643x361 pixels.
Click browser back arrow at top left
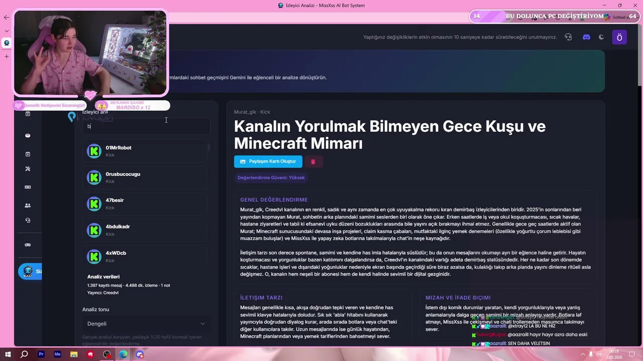coord(7,17)
